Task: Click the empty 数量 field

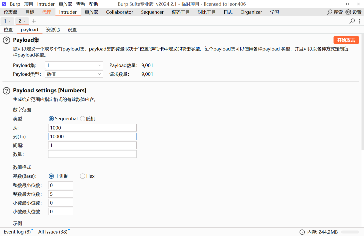Action: [x=92, y=154]
